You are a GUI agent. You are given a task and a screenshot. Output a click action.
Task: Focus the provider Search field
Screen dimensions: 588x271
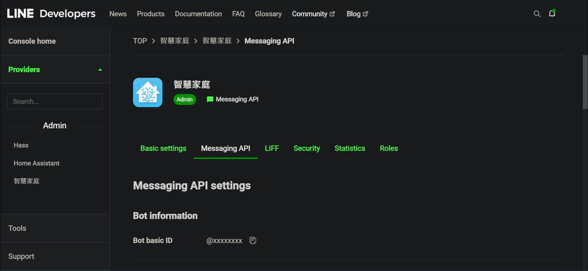coord(55,101)
